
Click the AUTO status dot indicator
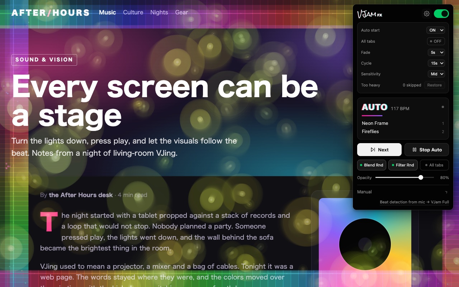point(443,107)
